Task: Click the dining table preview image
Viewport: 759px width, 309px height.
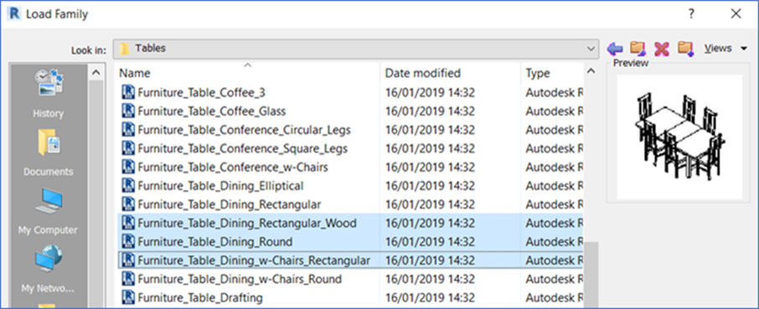Action: tap(679, 136)
